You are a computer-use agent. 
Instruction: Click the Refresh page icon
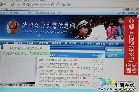[x=24, y=4]
